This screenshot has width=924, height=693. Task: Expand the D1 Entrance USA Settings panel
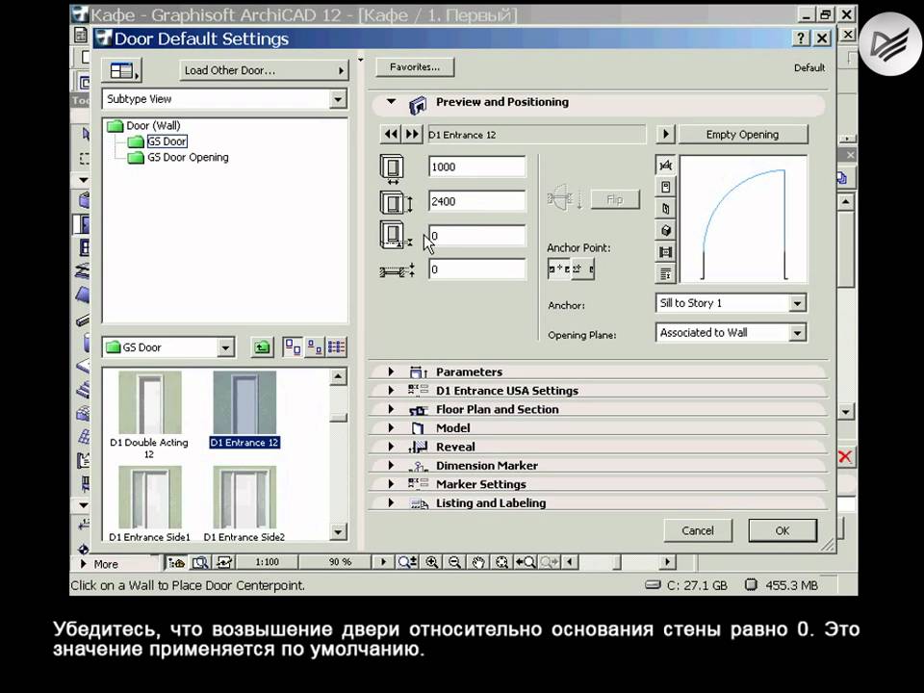tap(390, 390)
